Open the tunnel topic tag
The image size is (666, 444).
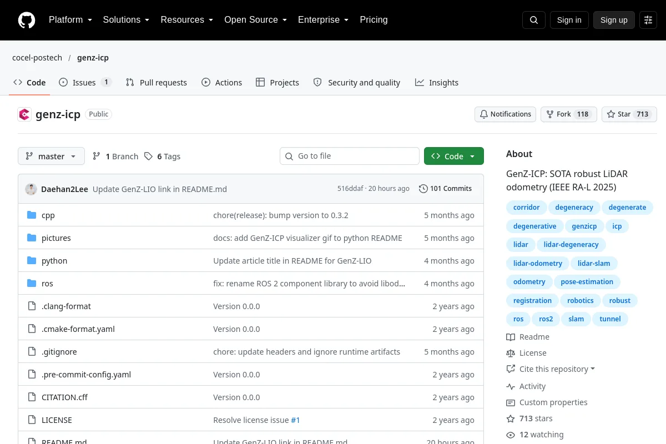610,319
